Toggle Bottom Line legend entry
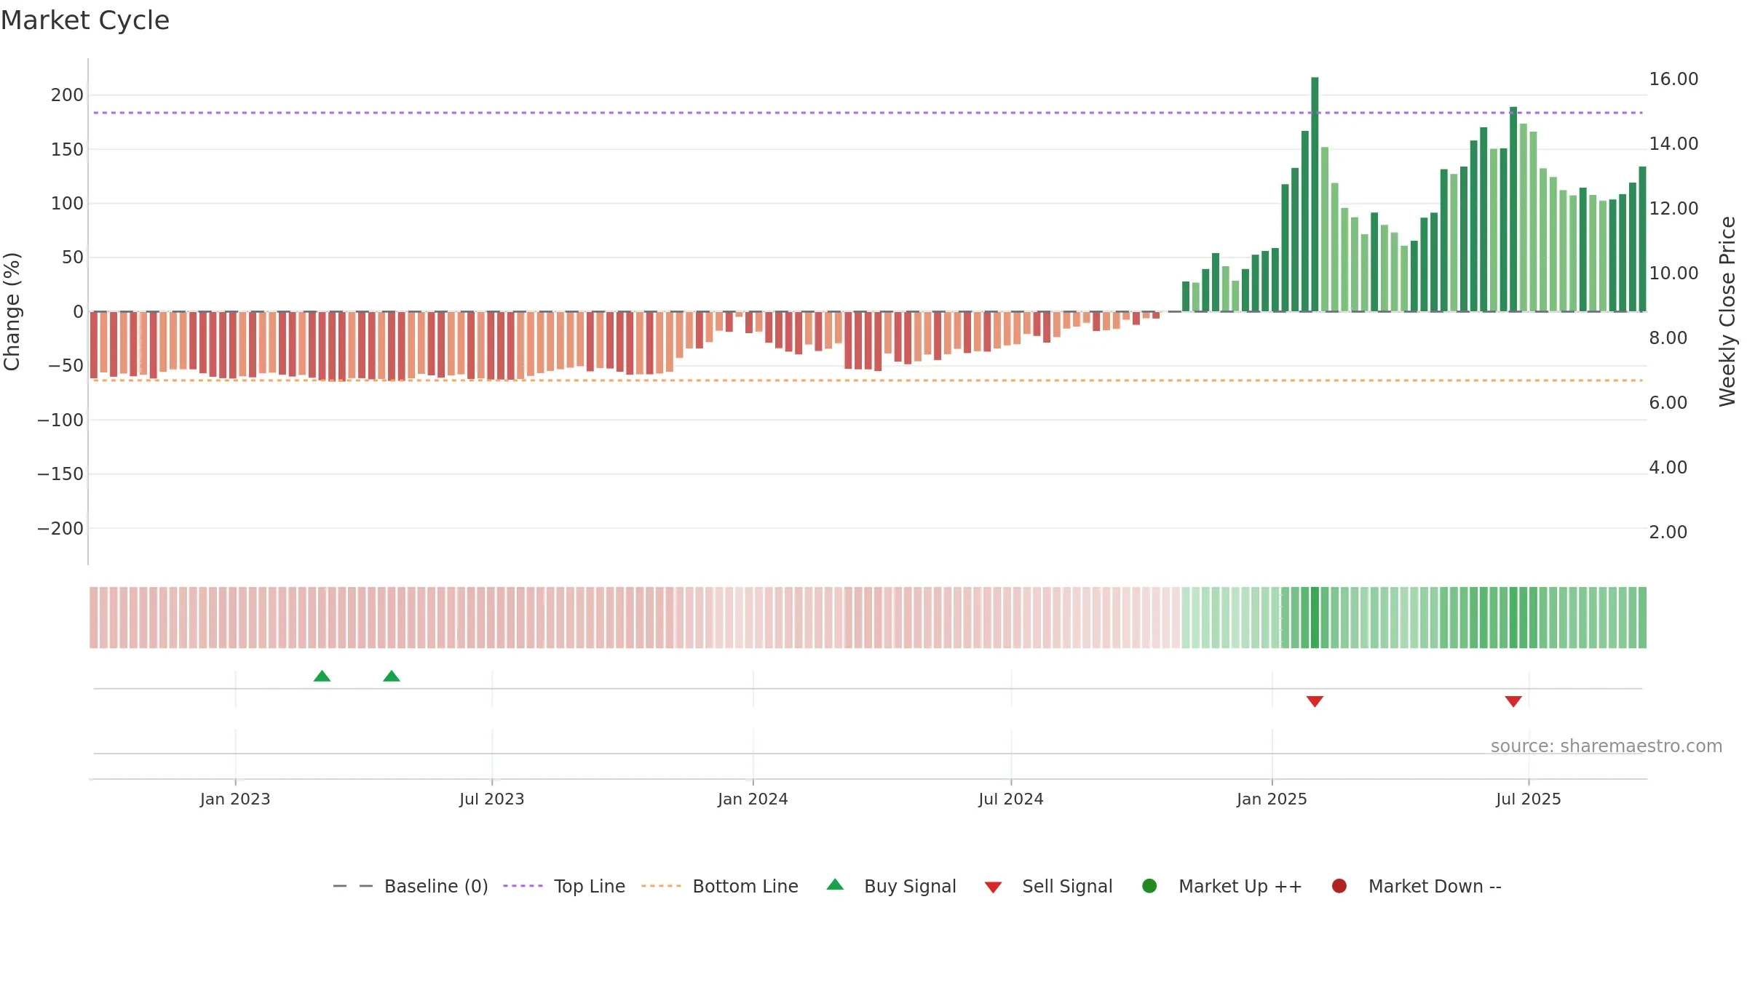 click(x=720, y=886)
